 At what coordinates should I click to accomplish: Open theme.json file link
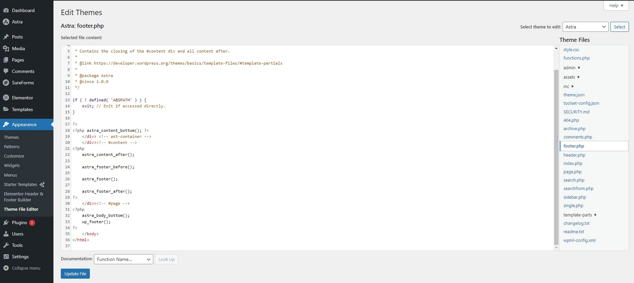[574, 95]
